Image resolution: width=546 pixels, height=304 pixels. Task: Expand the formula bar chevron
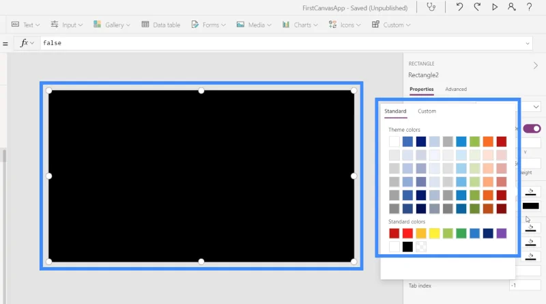pos(528,44)
